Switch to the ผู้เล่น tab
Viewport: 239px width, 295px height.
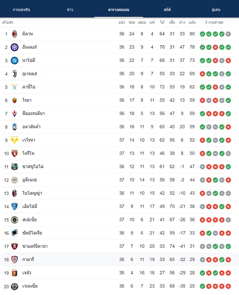point(216,10)
